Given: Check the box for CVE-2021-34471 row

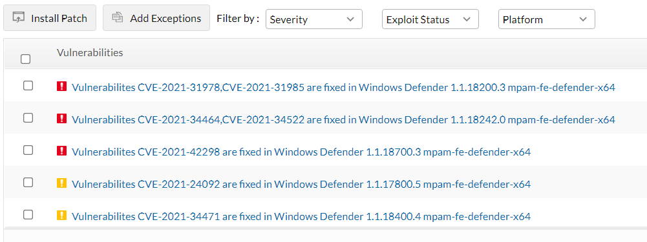Looking at the screenshot, I should pyautogui.click(x=28, y=214).
